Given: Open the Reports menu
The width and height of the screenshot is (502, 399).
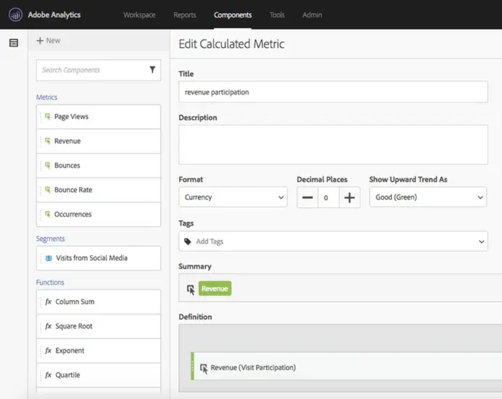Looking at the screenshot, I should coord(185,15).
